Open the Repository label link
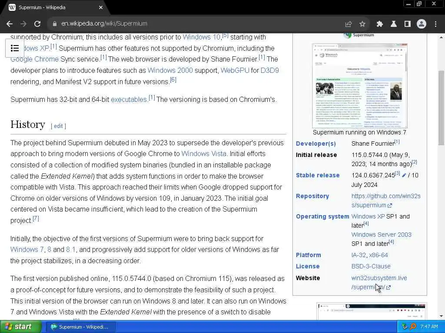The height and width of the screenshot is (333, 445). pyautogui.click(x=312, y=196)
